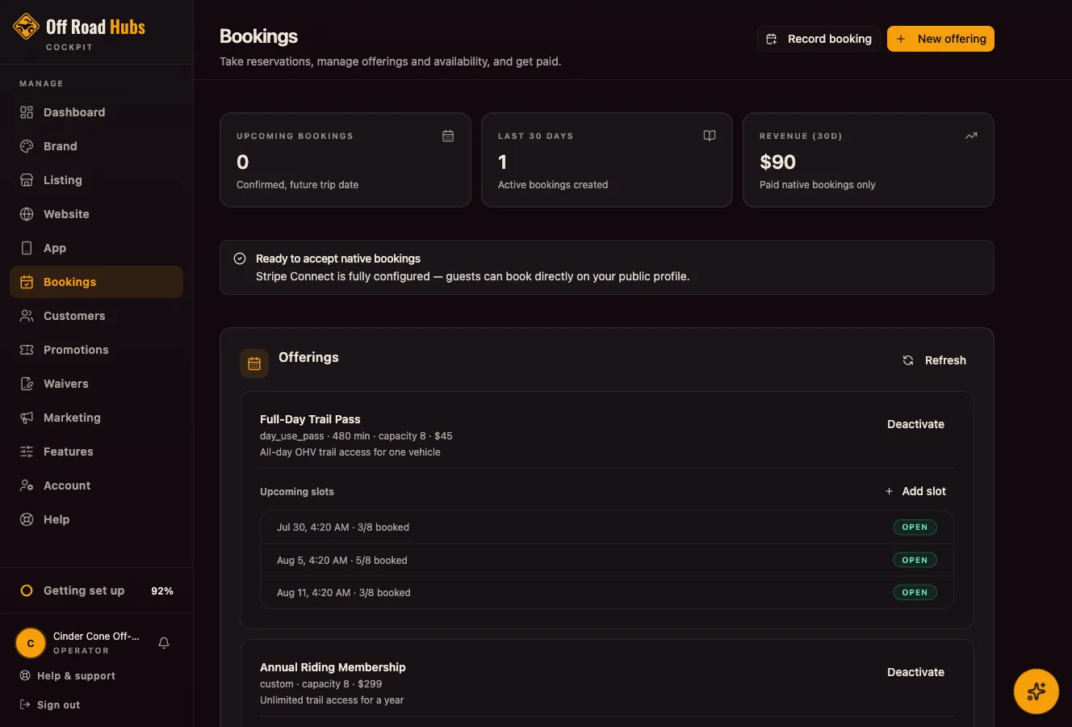Deactivate the Full-Day Trail Pass offering
Screen dimensions: 1072x727
pyautogui.click(x=915, y=424)
